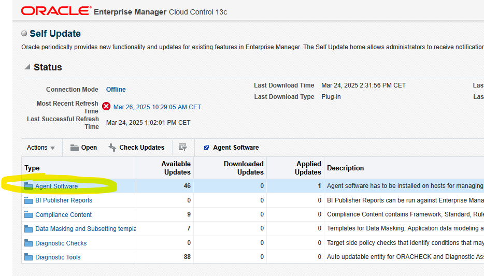Click the Compliance Content folder icon
Viewport: 484px width, 276px height.
29,214
